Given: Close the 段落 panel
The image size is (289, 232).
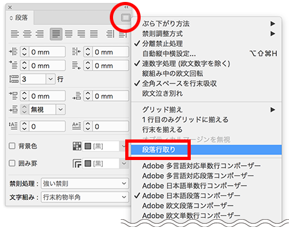Looking at the screenshot, I should click(10, 7).
